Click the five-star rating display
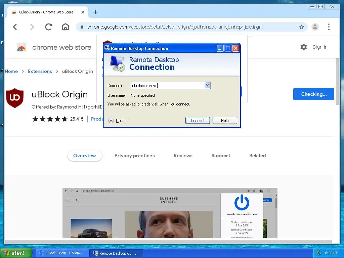This screenshot has width=344, height=258. click(x=50, y=119)
